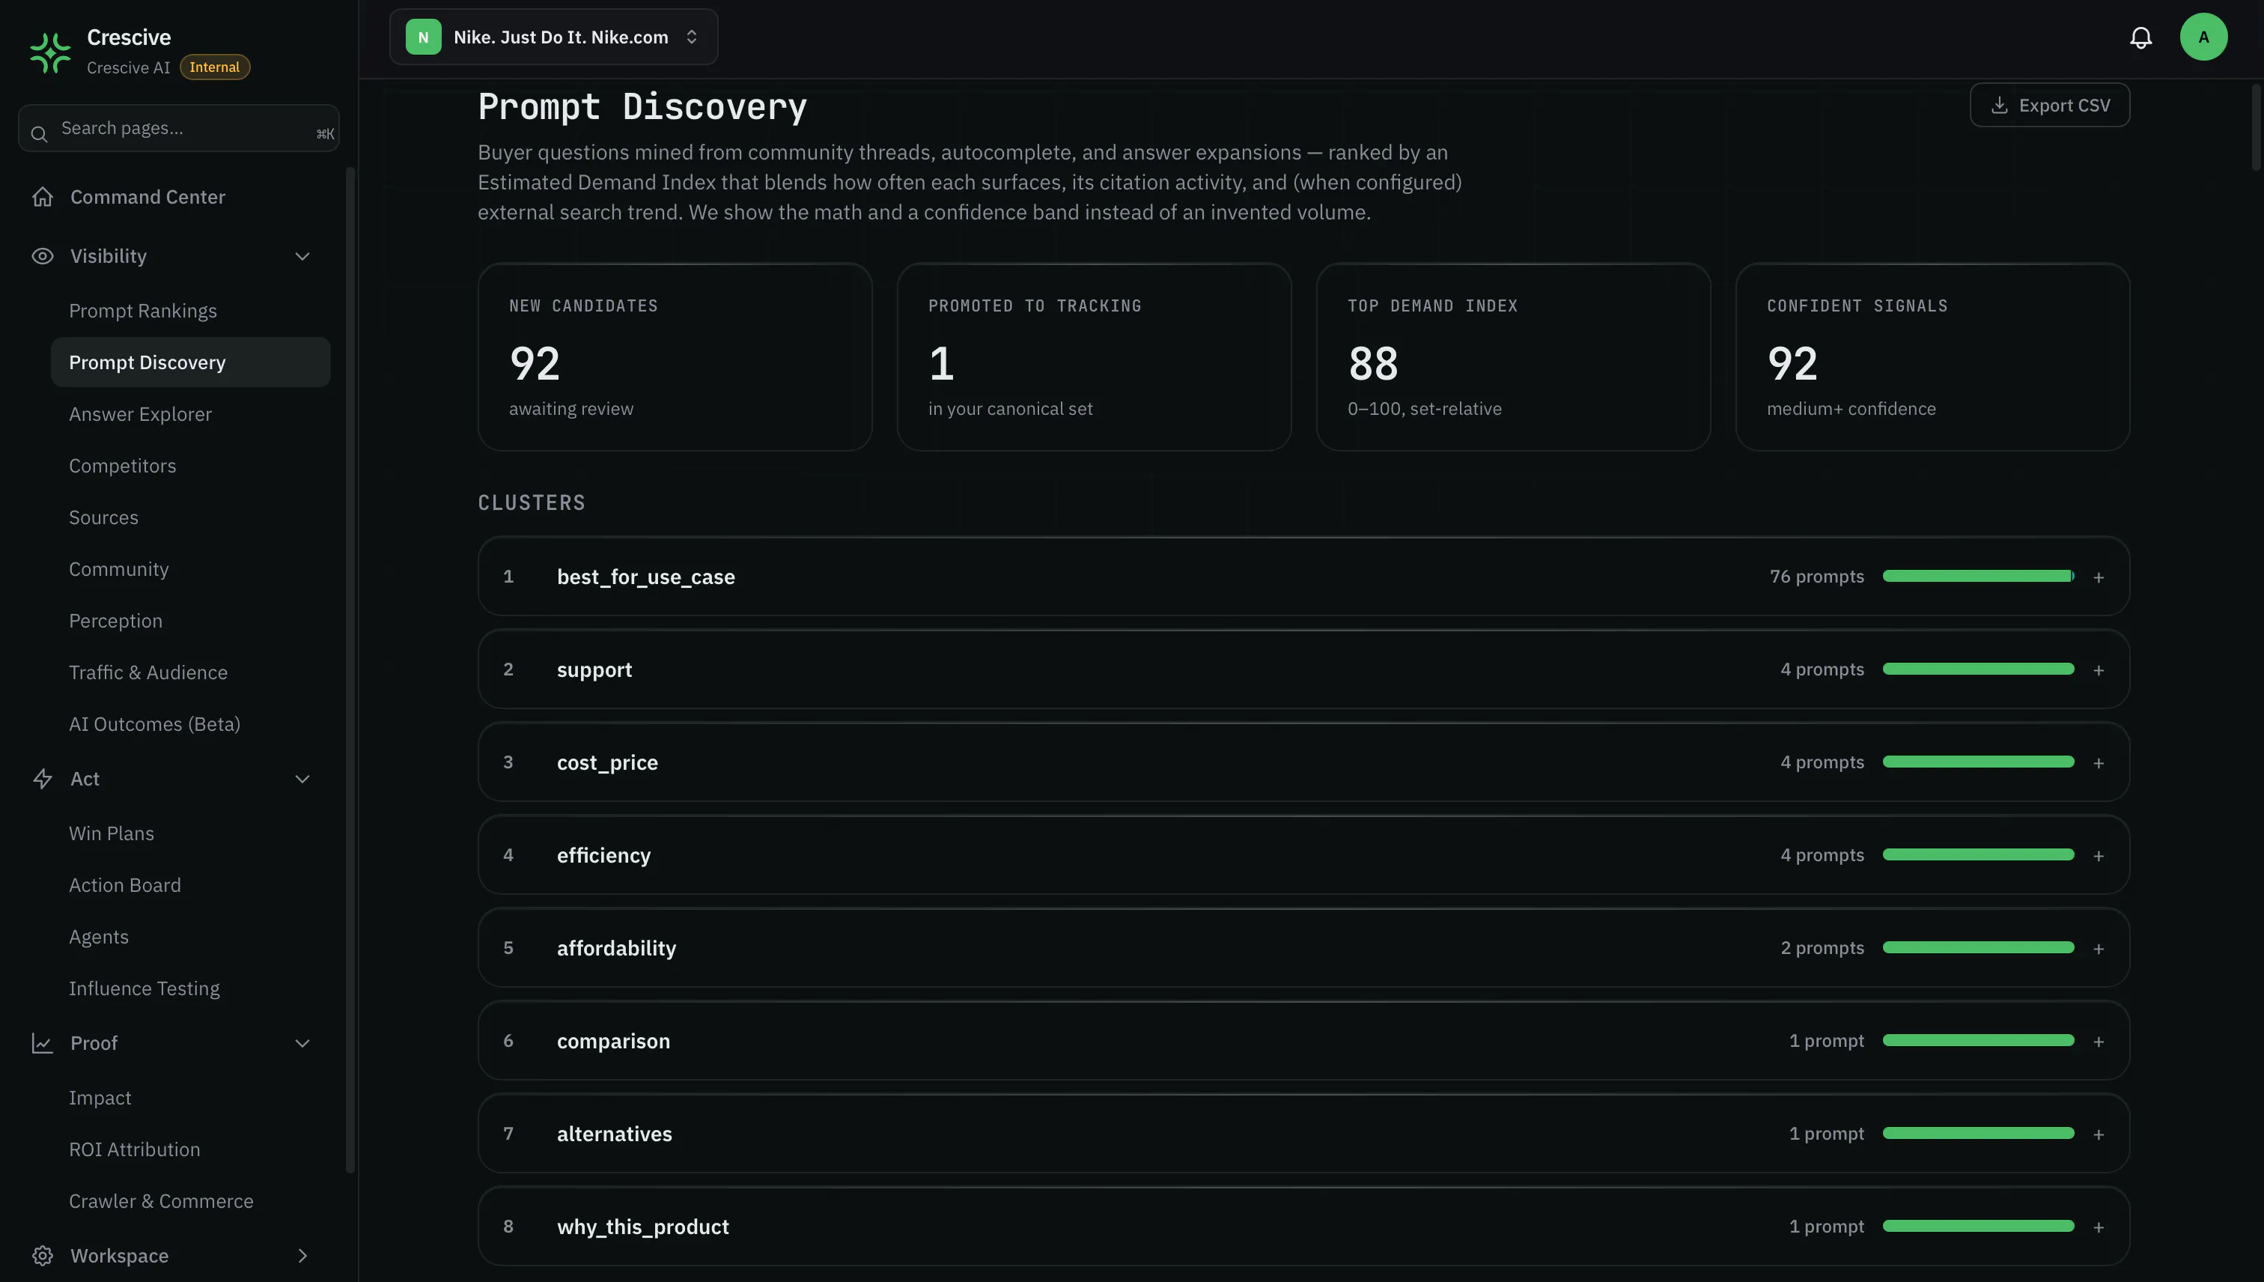Click the download icon in Export CSV
This screenshot has width=2264, height=1282.
[x=1999, y=105]
